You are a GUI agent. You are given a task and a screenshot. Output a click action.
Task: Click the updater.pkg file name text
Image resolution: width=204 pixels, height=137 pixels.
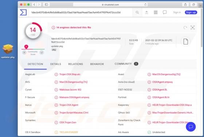[57, 46]
